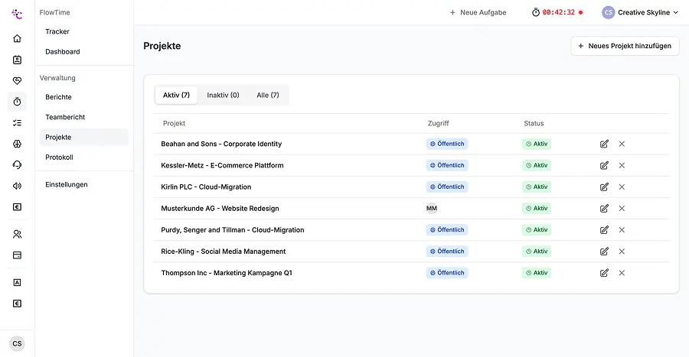This screenshot has height=357, width=689.
Task: Open the Musterkunde AG - Website Redesign project
Action: (220, 208)
